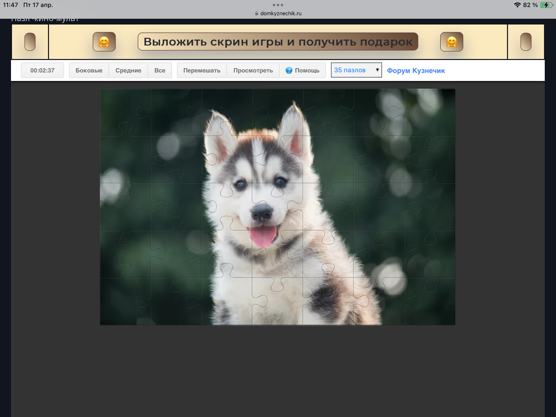Click the dropdown arrow next to 35 пазлов

[x=377, y=70]
